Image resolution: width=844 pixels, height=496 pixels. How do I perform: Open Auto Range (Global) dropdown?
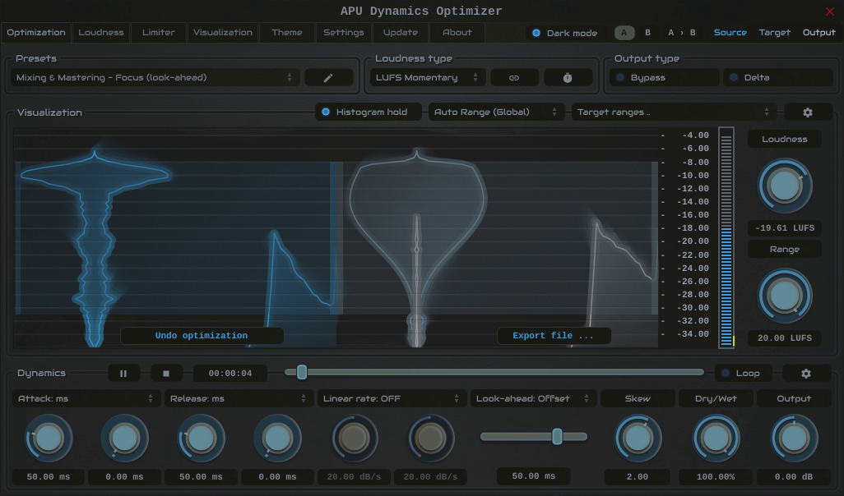pos(496,113)
